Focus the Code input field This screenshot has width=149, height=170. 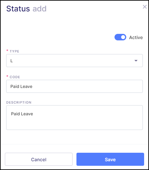74,86
